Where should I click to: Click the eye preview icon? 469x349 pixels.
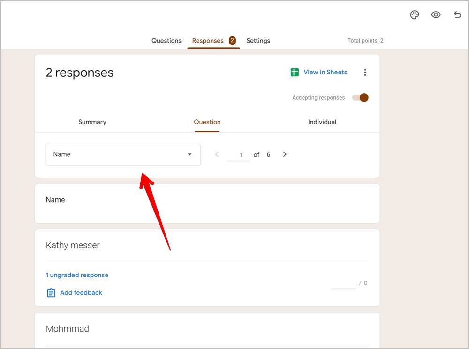pos(436,15)
